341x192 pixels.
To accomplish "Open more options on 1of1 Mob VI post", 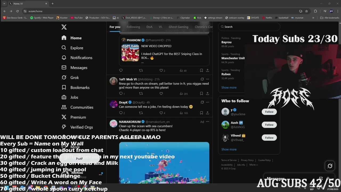I will (x=208, y=79).
